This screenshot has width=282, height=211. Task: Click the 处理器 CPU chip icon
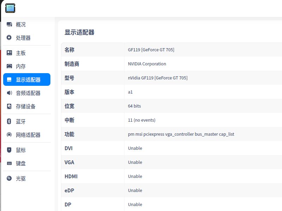9,38
